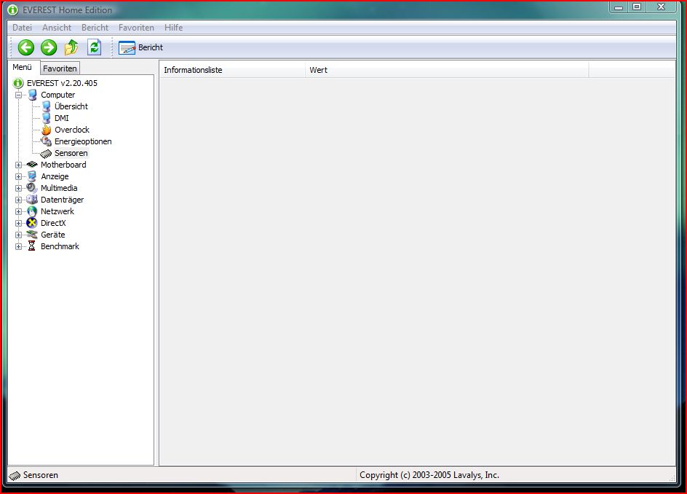Sort by the Wert column header
Image resolution: width=687 pixels, height=494 pixels.
click(x=447, y=70)
